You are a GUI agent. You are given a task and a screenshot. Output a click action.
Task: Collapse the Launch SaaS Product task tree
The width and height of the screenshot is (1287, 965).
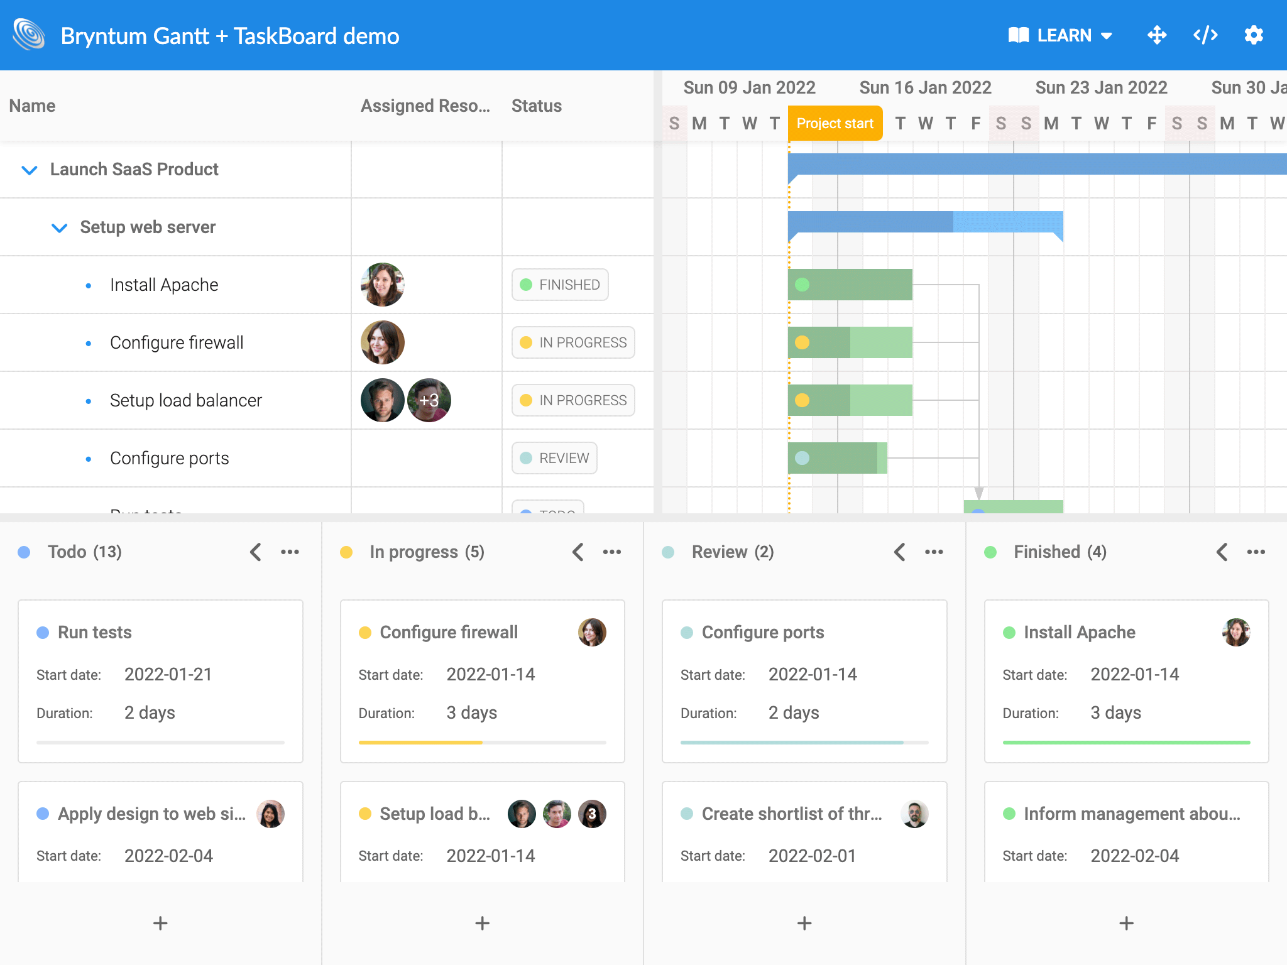pos(29,170)
